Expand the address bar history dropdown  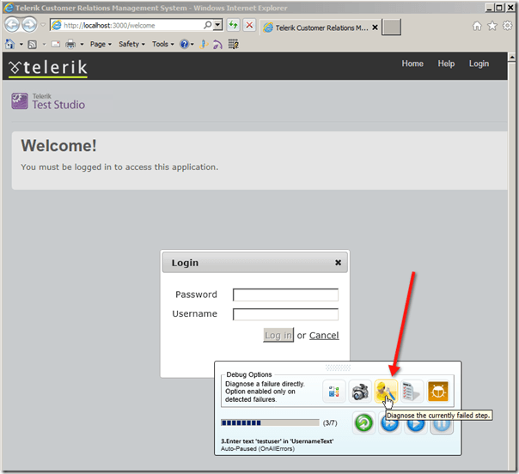click(x=217, y=25)
